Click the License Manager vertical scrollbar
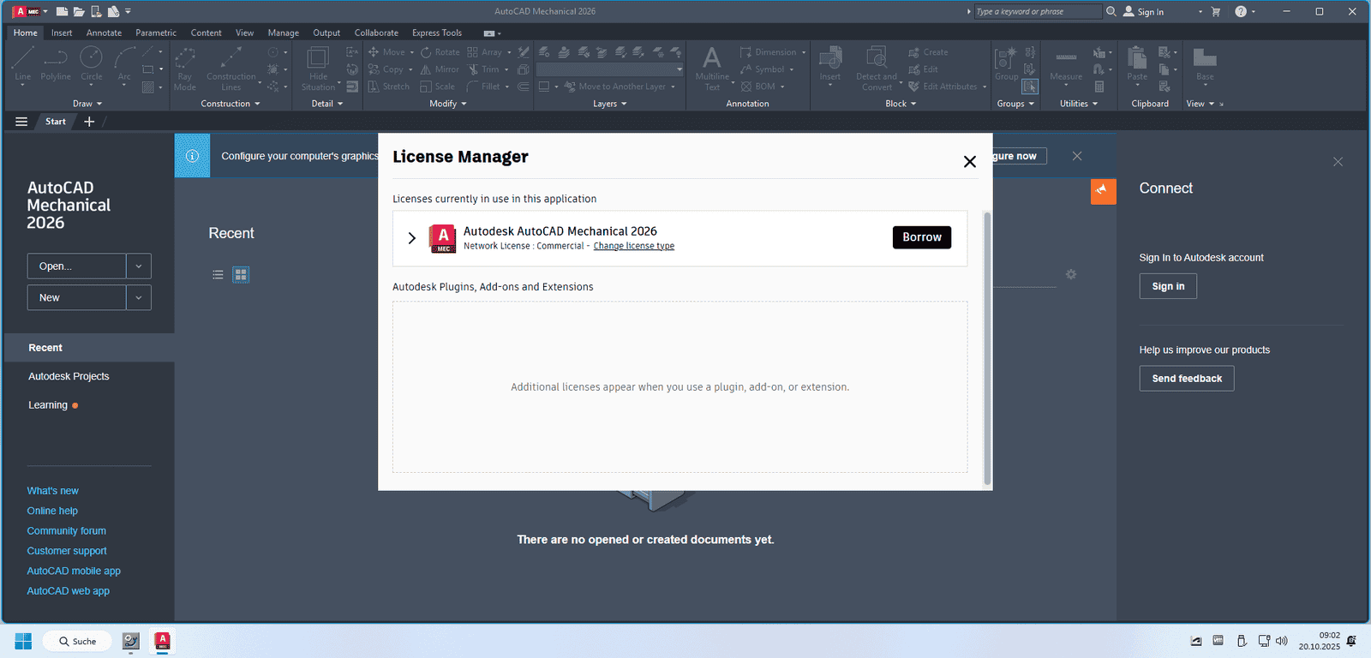The width and height of the screenshot is (1371, 658). (x=986, y=348)
